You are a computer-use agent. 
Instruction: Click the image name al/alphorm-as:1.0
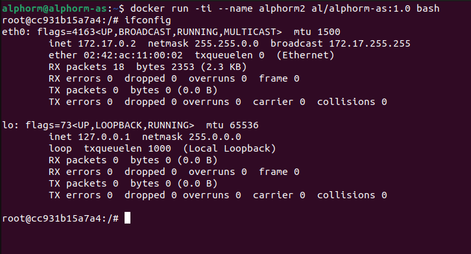point(361,8)
